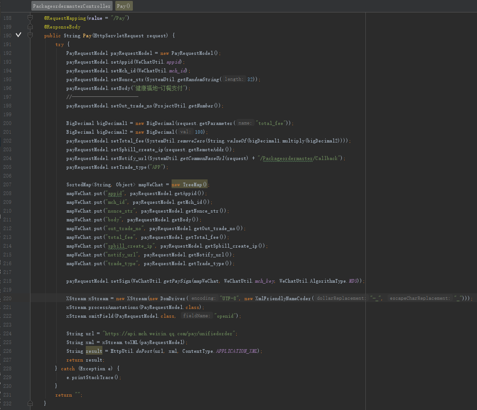Click line number 220 in the gutter
The width and height of the screenshot is (477, 410).
(x=7, y=299)
